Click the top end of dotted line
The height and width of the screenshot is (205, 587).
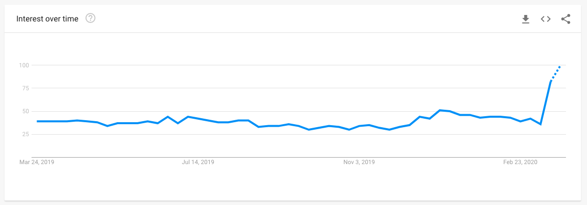tap(560, 66)
